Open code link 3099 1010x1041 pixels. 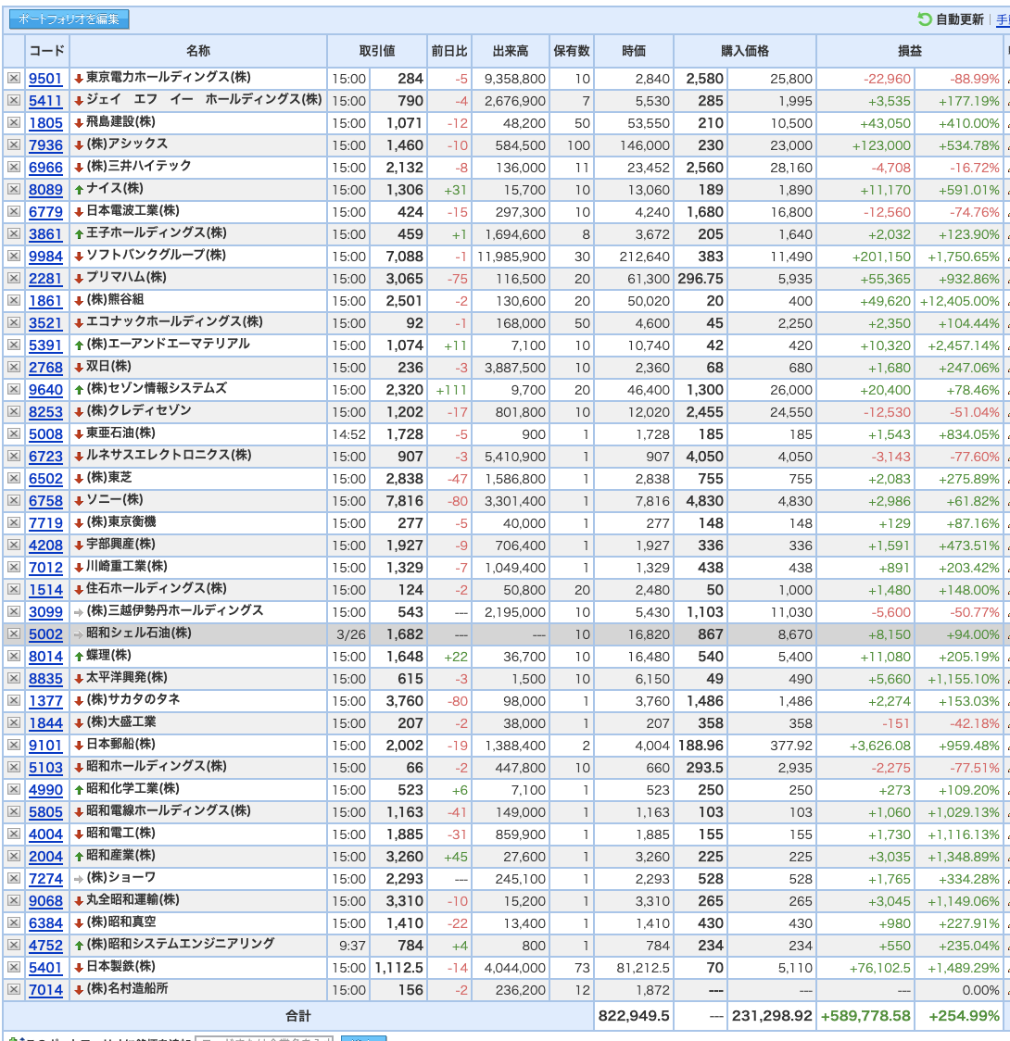[x=45, y=612]
